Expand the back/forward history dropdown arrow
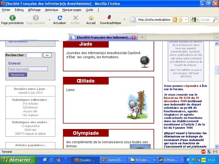This screenshot has width=219, height=164. [49, 20]
